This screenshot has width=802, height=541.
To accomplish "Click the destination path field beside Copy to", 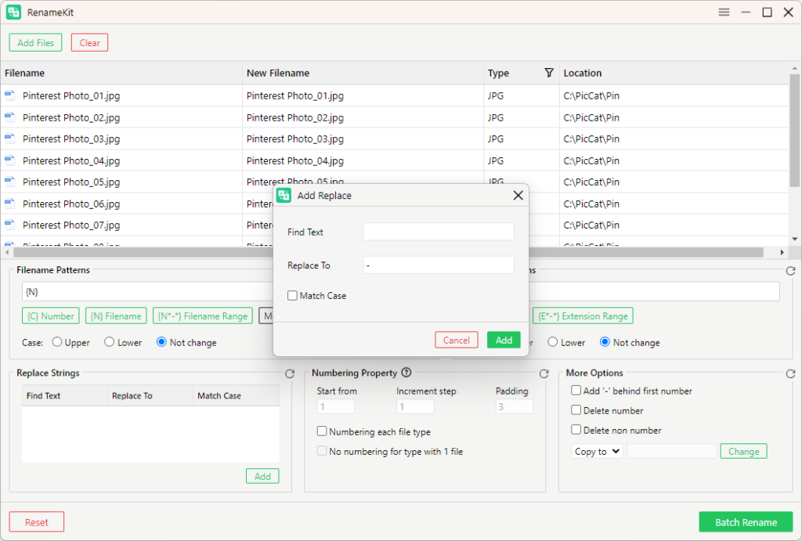I will pos(671,451).
